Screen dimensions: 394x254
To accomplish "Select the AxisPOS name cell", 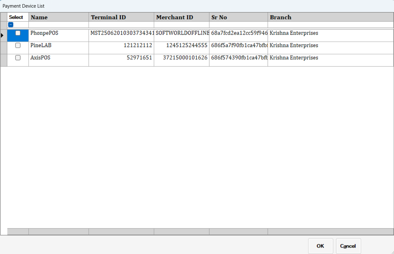I will pos(59,60).
